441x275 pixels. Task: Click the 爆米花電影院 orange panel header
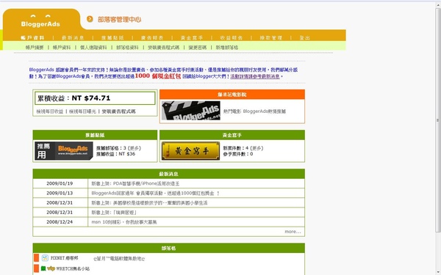232,95
